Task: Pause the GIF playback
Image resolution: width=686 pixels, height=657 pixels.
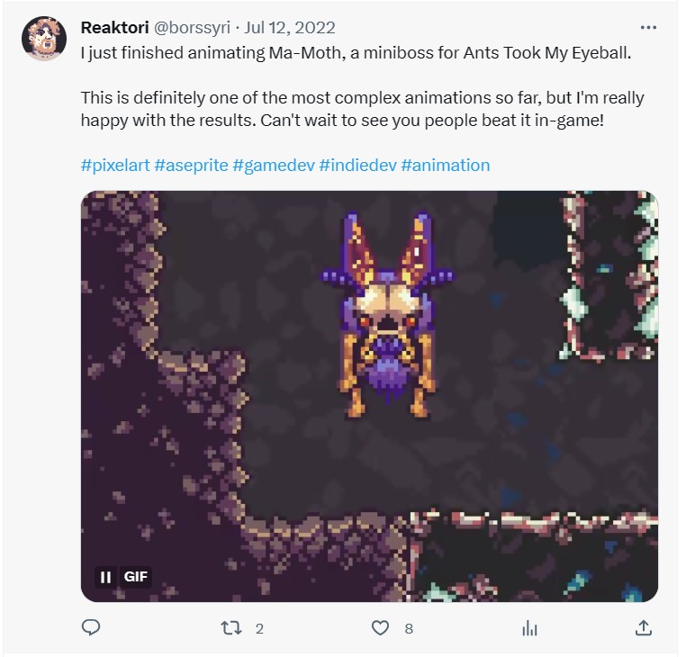Action: point(105,578)
